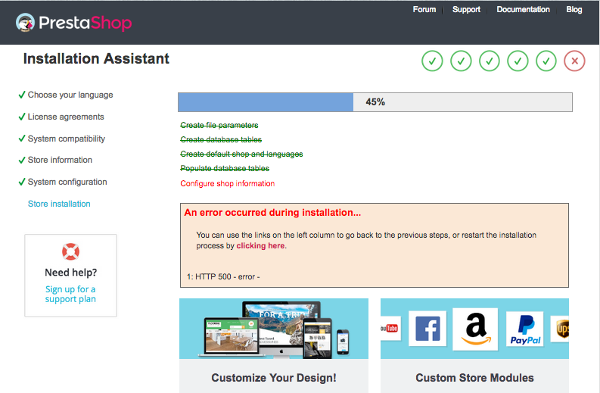Image resolution: width=600 pixels, height=393 pixels.
Task: Click the error occurred during installation heading
Action: pos(272,213)
